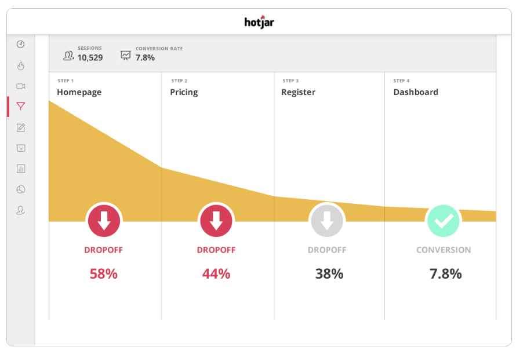
Task: Open the bar chart surveys icon
Action: click(21, 169)
